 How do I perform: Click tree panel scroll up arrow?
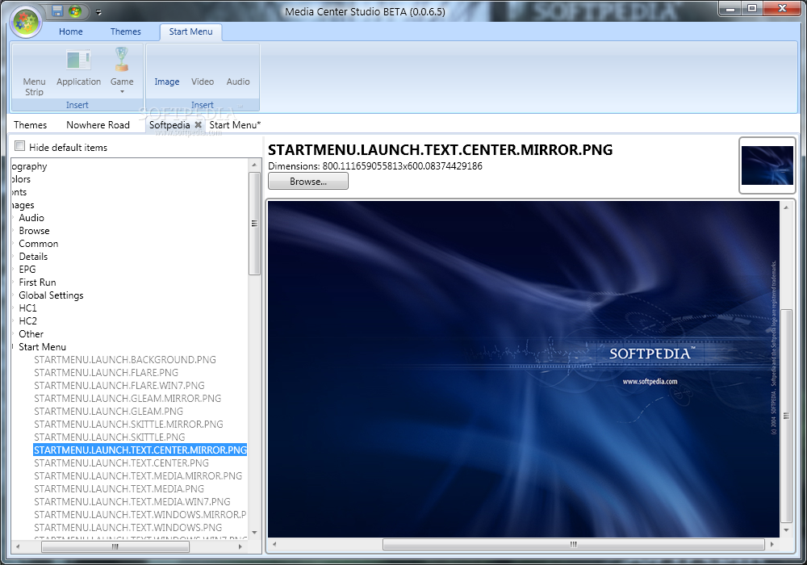tap(253, 165)
